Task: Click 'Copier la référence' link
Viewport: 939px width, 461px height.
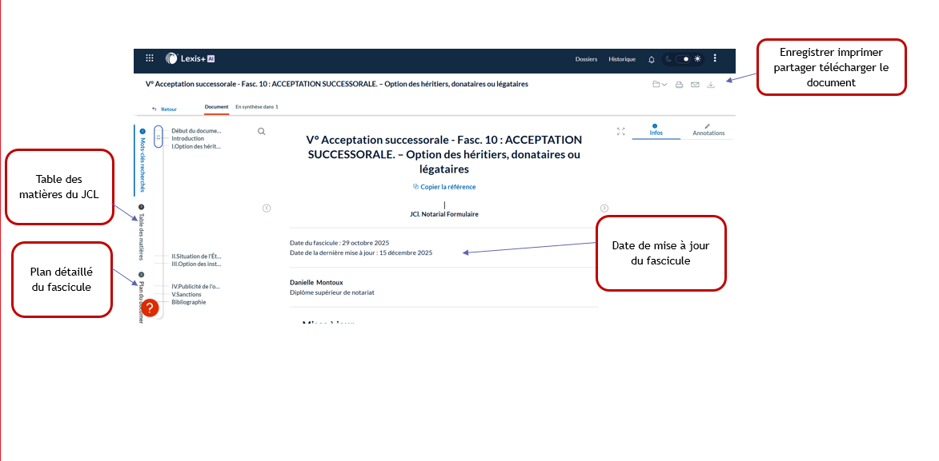Action: click(444, 187)
